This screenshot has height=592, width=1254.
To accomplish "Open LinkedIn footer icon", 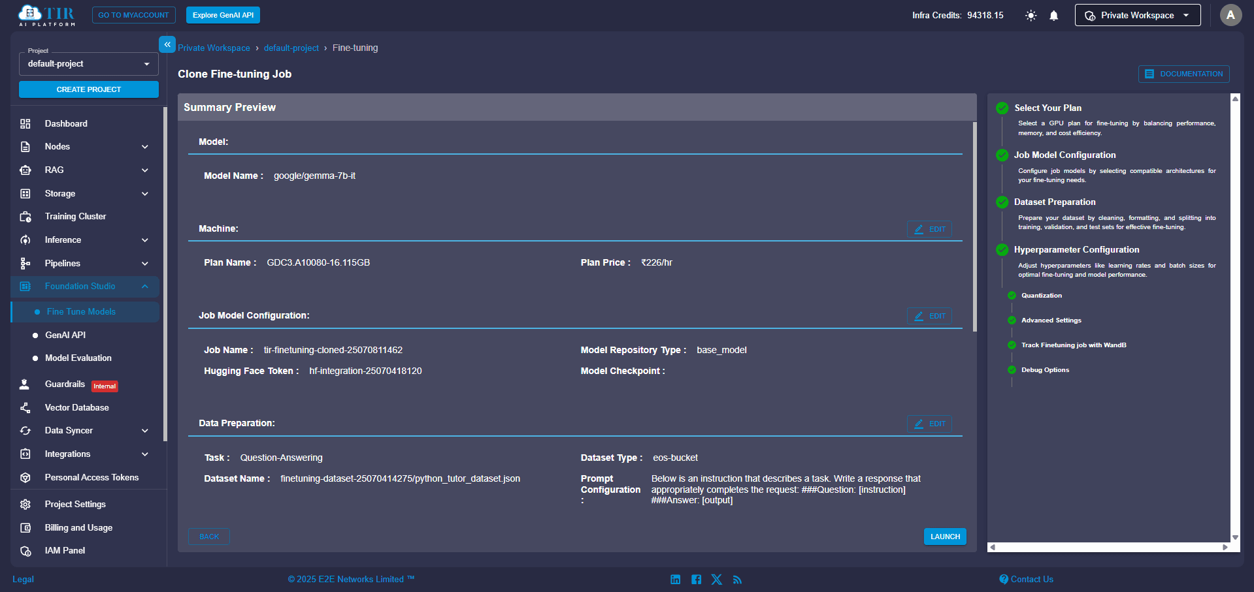I will pos(676,580).
